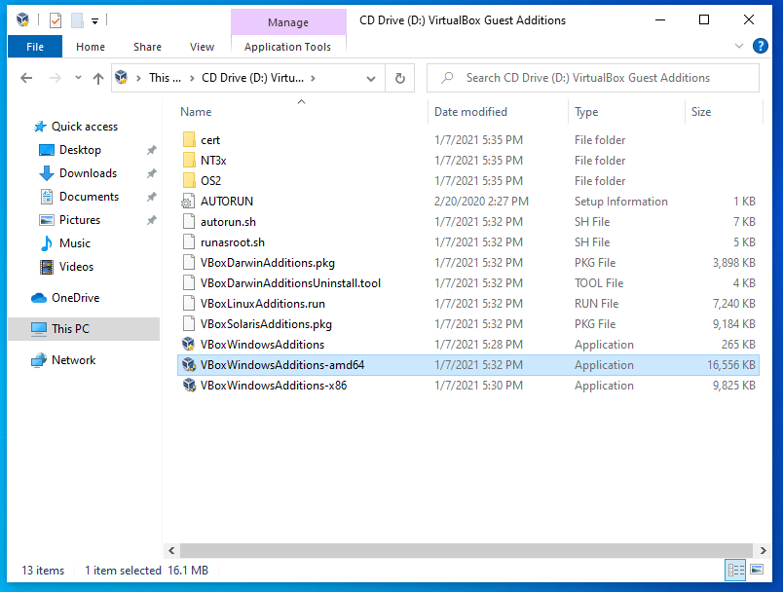Expand the ribbon with the chevron
The width and height of the screenshot is (783, 592).
point(739,46)
